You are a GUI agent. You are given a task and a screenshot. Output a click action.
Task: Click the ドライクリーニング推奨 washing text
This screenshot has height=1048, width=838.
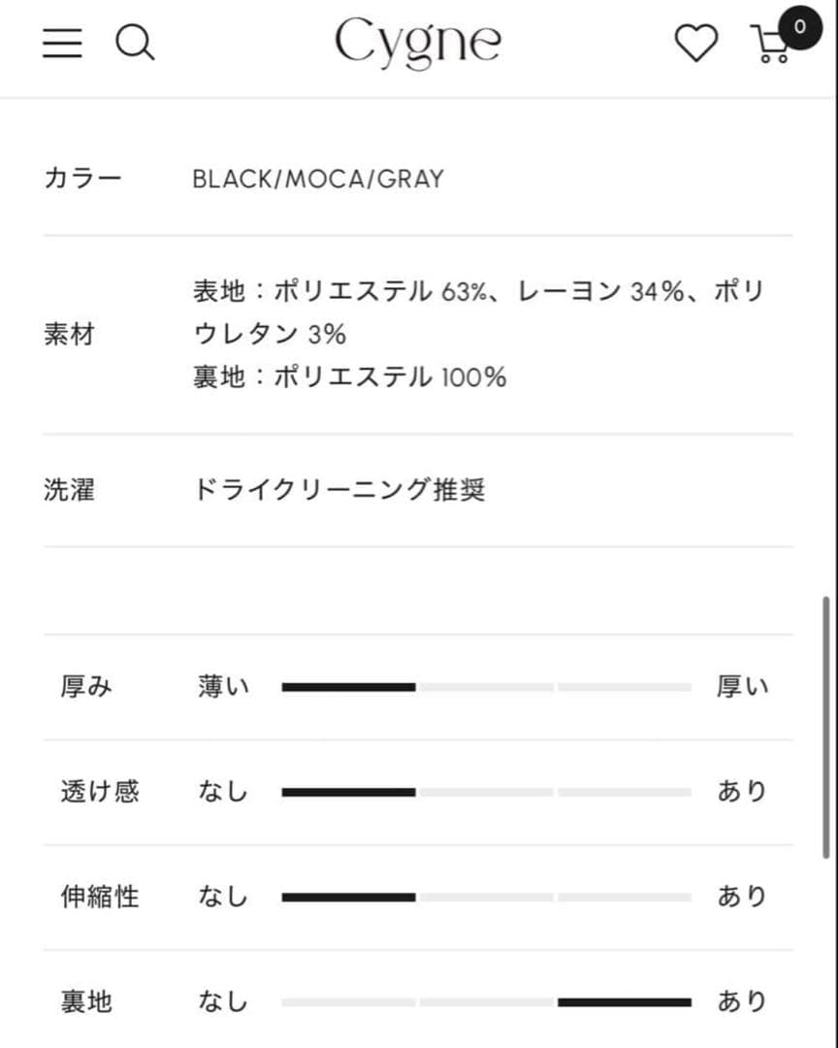pos(339,489)
